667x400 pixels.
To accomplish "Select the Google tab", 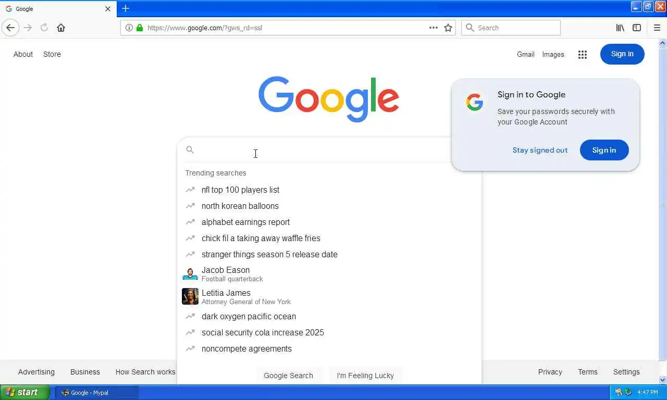I will 58,9.
